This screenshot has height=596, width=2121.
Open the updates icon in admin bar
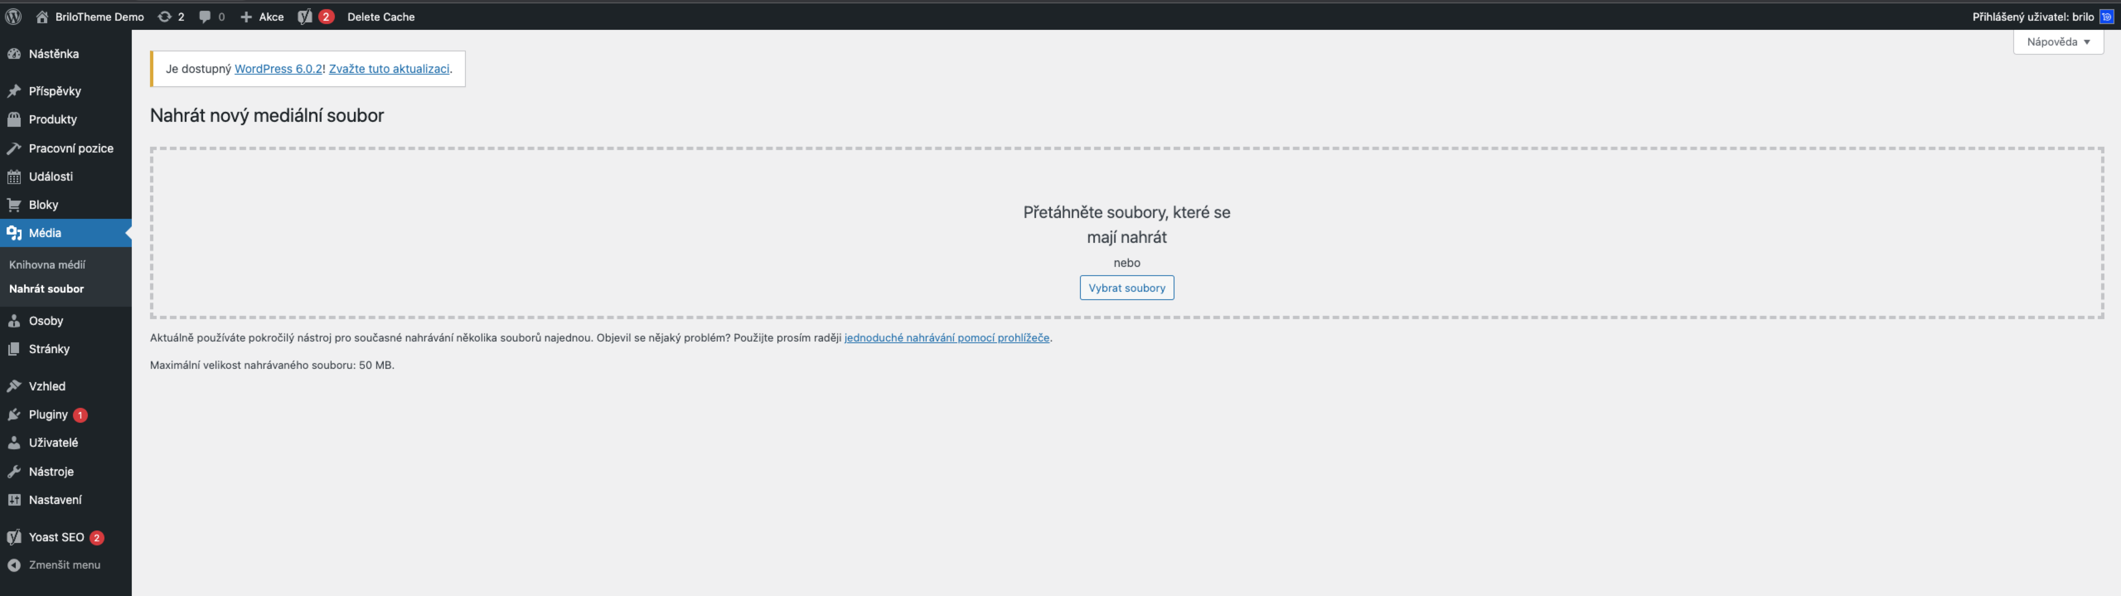[x=165, y=17]
